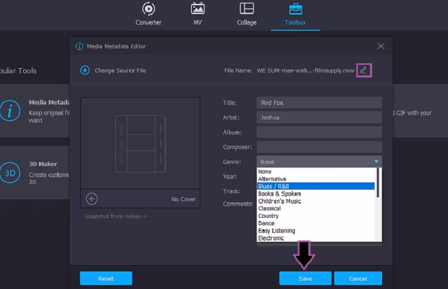Click into the Album input field
Screen dimensions: 448x289
tap(319, 132)
